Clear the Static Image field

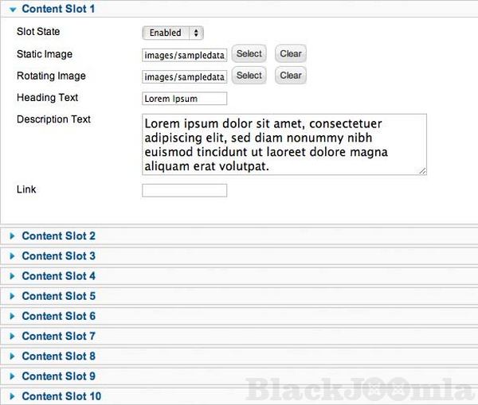291,54
